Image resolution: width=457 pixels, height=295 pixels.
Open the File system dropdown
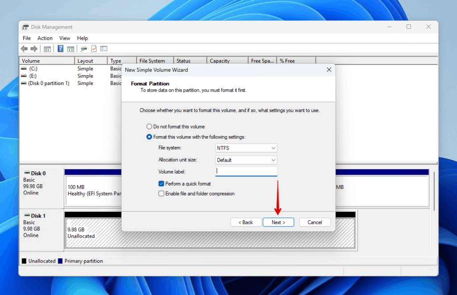click(x=246, y=148)
